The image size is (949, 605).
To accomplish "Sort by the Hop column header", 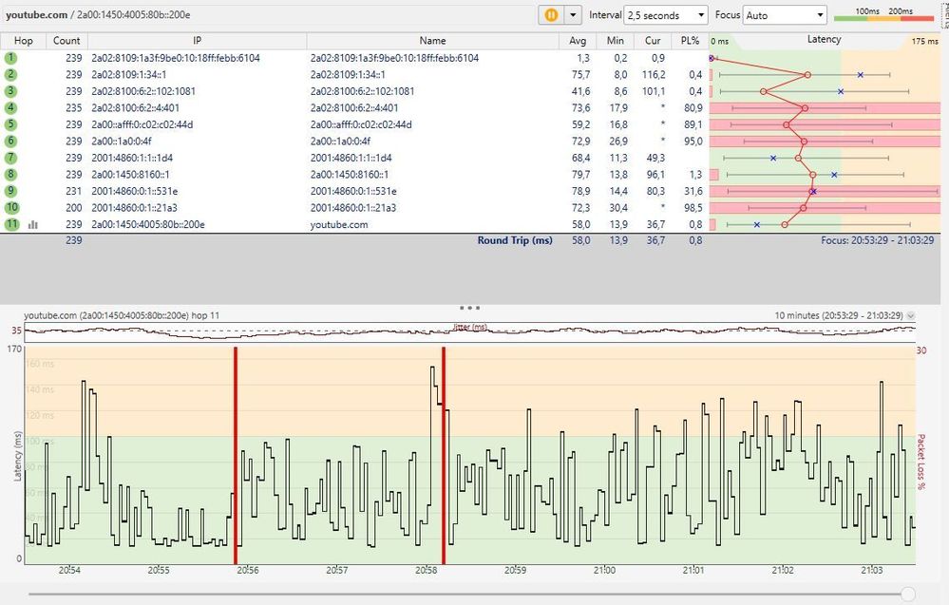I will (x=23, y=41).
